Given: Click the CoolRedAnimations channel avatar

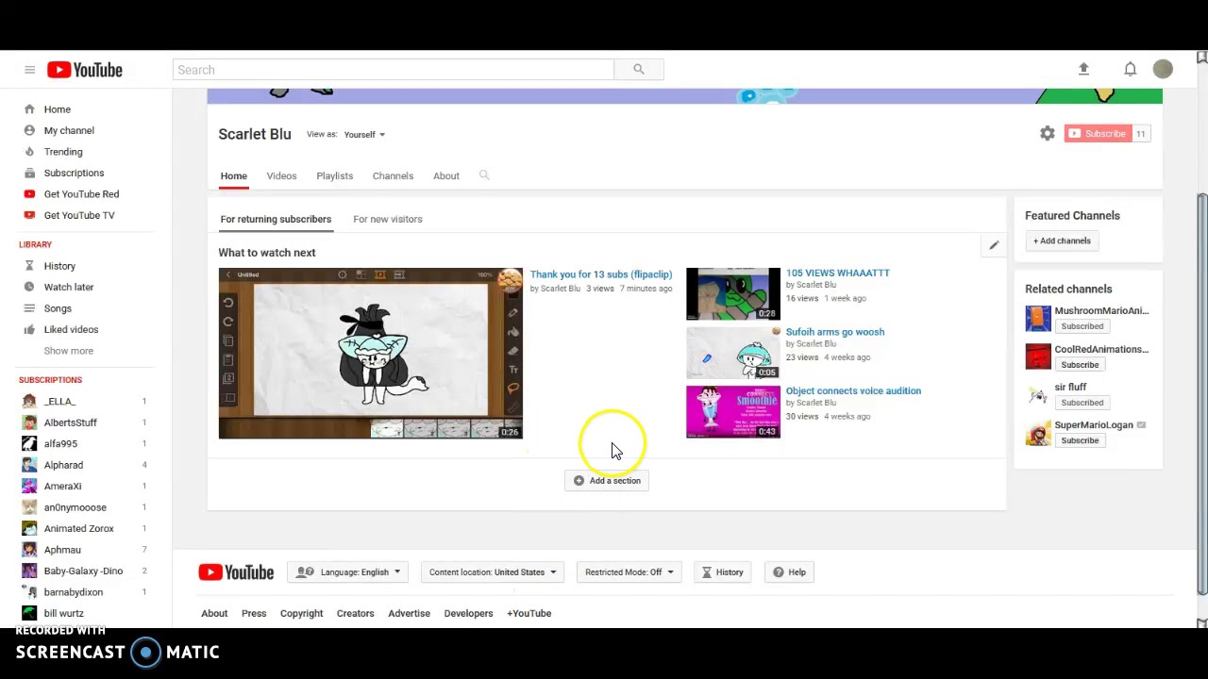Looking at the screenshot, I should point(1038,356).
